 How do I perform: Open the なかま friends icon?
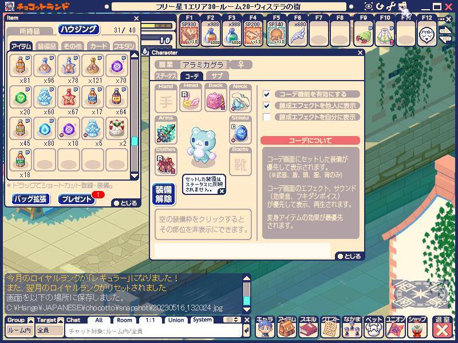pos(352,327)
